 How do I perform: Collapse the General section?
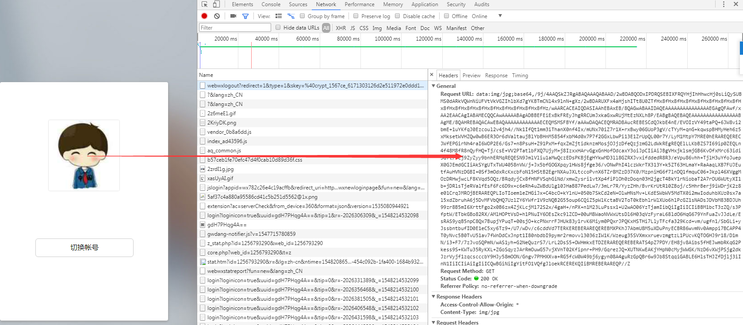click(x=433, y=86)
